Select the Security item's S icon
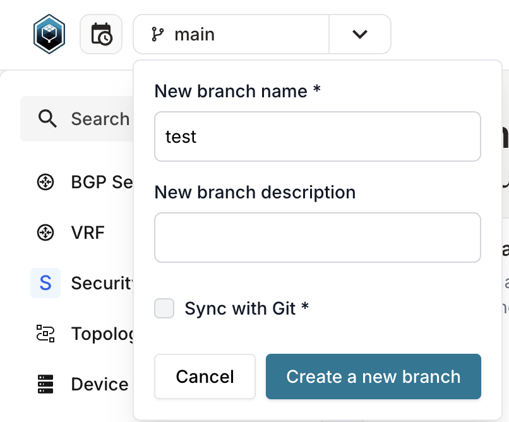Screen dimensions: 509x422 point(45,283)
